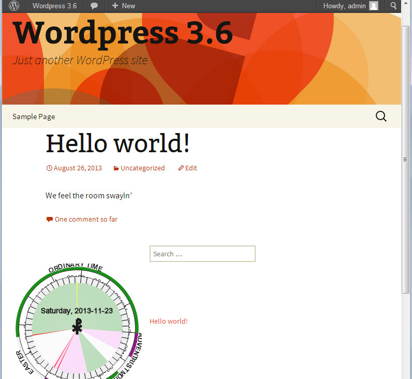Viewport: 412px width, 379px height.
Task: Click the ORDINARY TIME label on wheel
Action: coord(76,268)
